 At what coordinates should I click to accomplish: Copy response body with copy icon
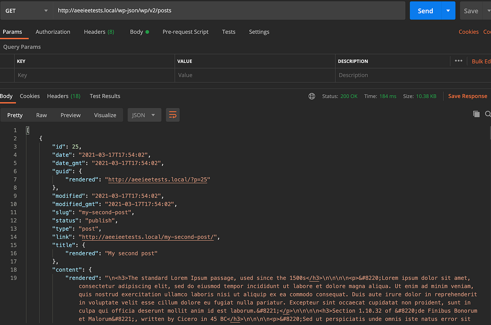tap(476, 114)
